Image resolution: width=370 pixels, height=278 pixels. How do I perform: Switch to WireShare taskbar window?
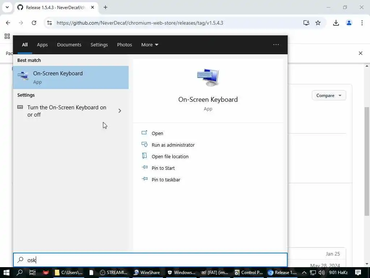pos(147,272)
